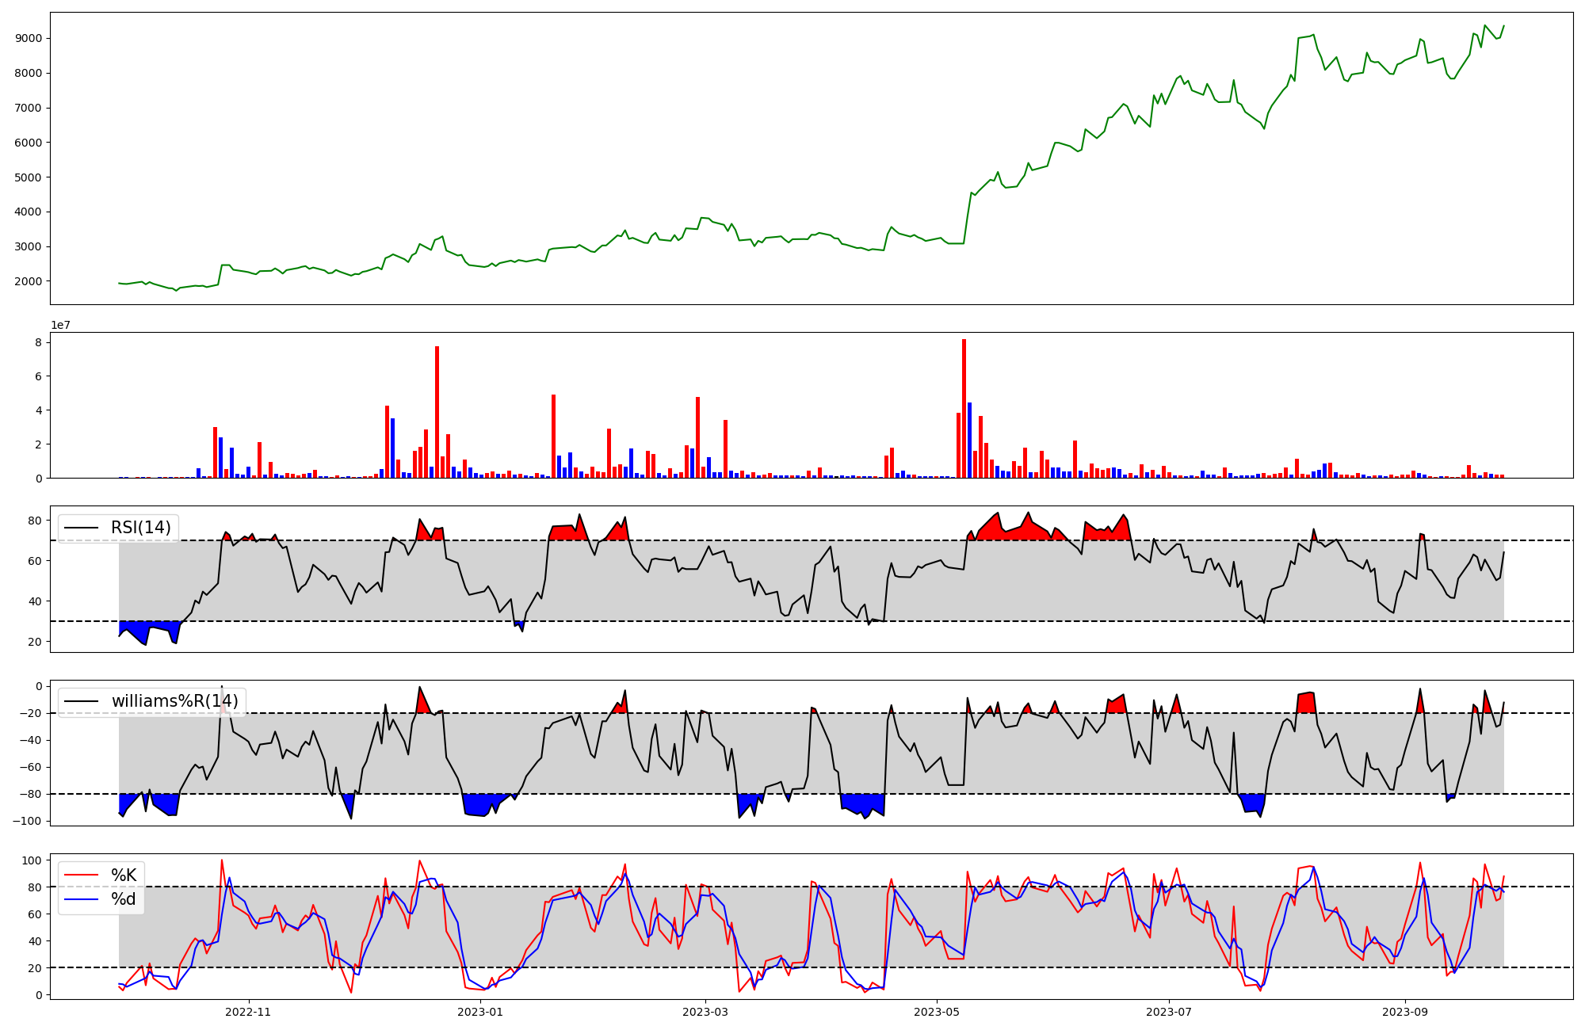
Task: Click the 9000 price axis tick label
Action: 29,38
